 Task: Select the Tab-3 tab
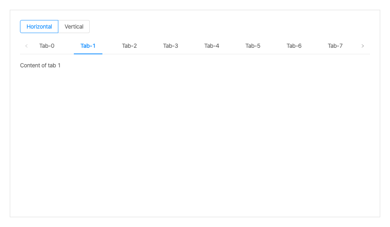pyautogui.click(x=171, y=46)
